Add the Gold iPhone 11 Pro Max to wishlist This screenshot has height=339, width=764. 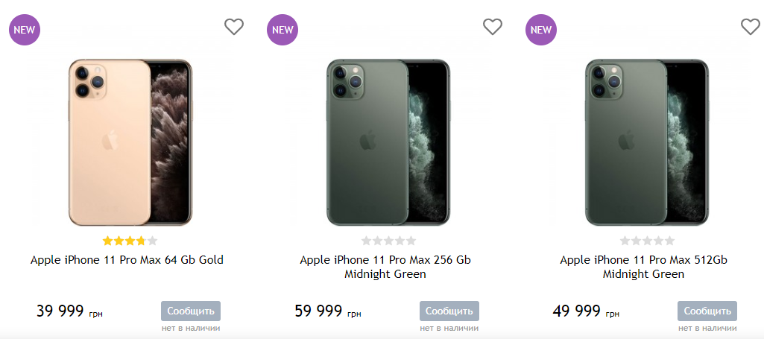point(234,27)
